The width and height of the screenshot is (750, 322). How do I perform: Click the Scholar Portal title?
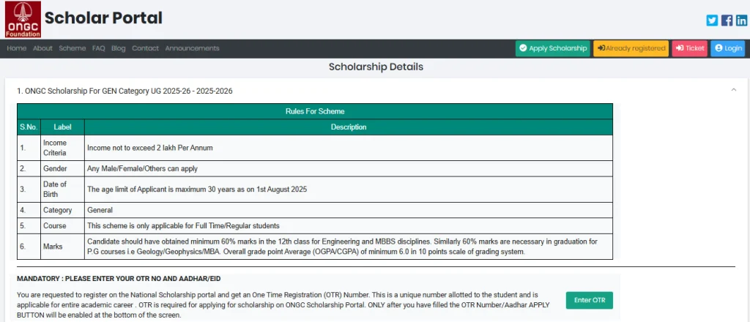click(x=103, y=18)
